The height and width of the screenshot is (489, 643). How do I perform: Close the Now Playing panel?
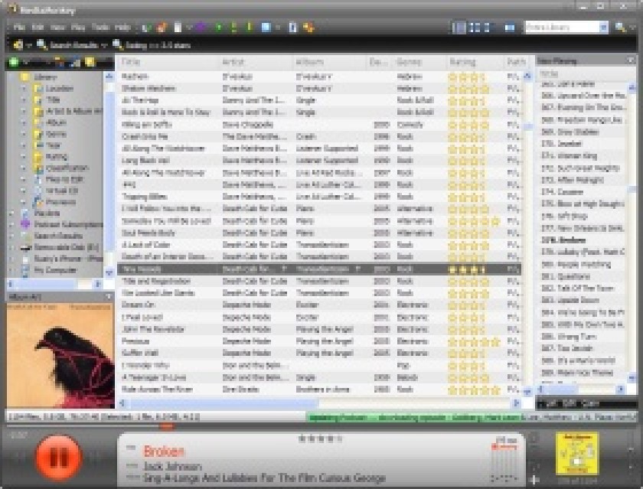point(632,60)
